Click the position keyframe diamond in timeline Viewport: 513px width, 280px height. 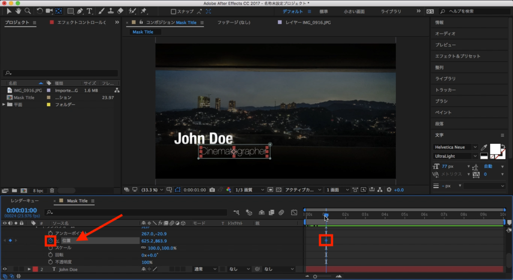point(326,240)
